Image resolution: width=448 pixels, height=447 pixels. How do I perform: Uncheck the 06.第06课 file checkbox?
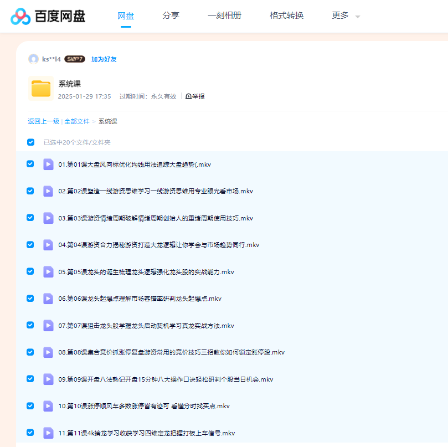(x=30, y=298)
